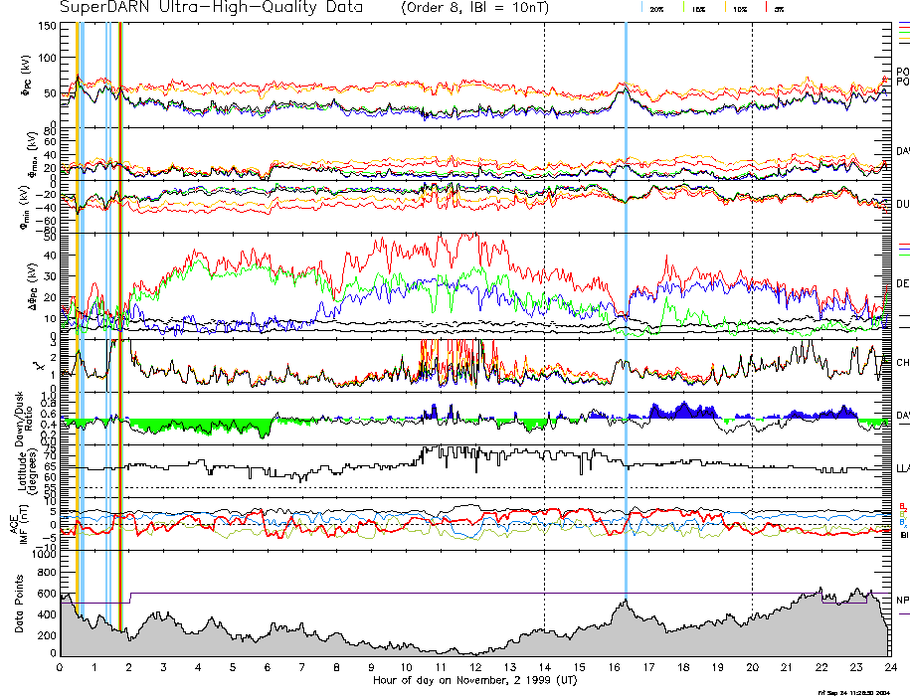Click the Φmin (kV) axis label
This screenshot has width=910, height=696.
tap(25, 207)
